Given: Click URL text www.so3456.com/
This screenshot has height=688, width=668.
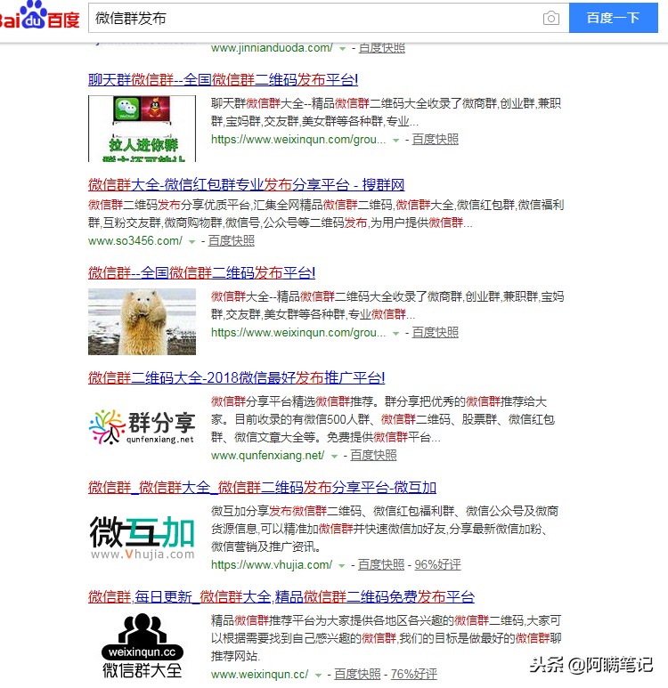Looking at the screenshot, I should 135,241.
